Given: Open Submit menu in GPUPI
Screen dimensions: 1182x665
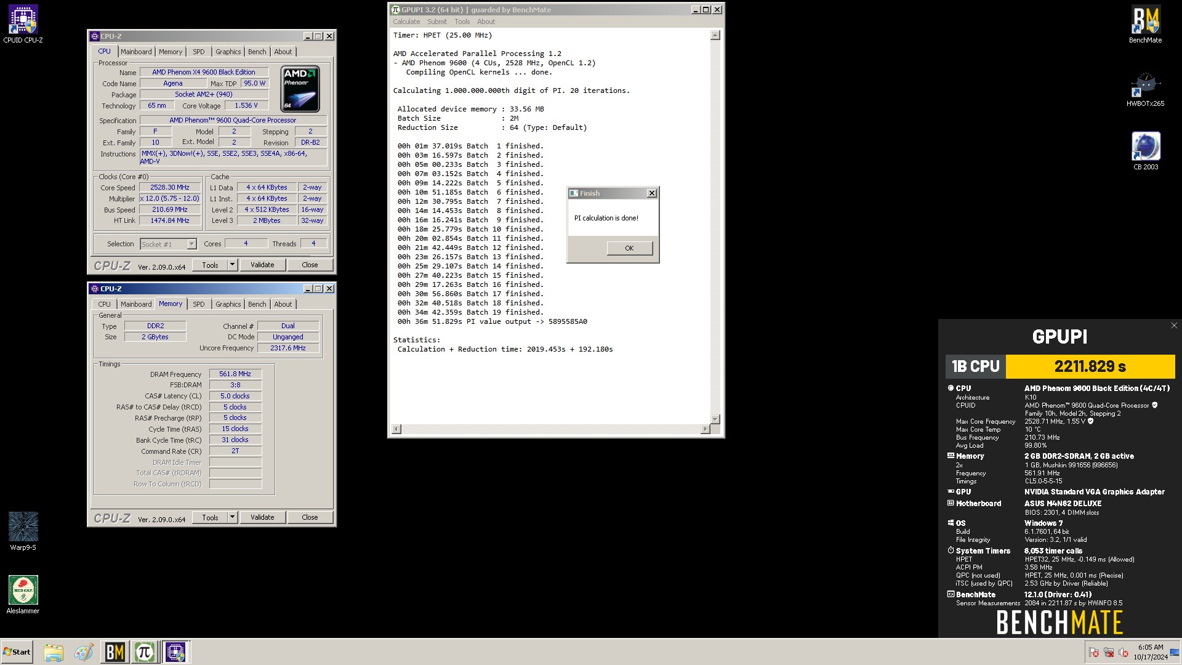Looking at the screenshot, I should 437,22.
